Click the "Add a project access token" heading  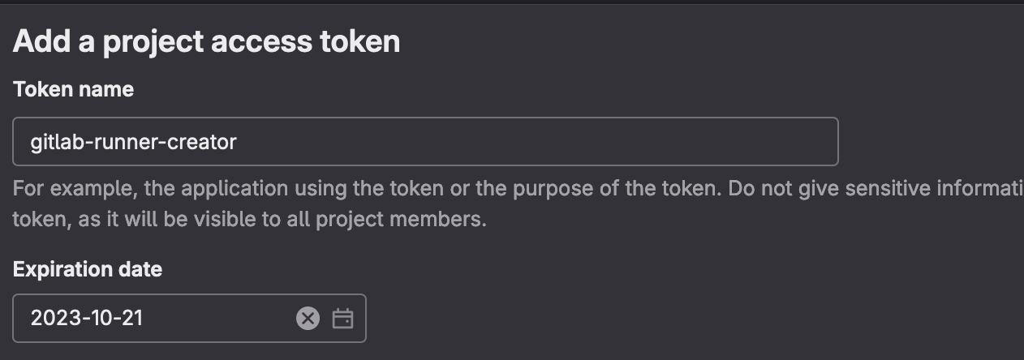206,42
